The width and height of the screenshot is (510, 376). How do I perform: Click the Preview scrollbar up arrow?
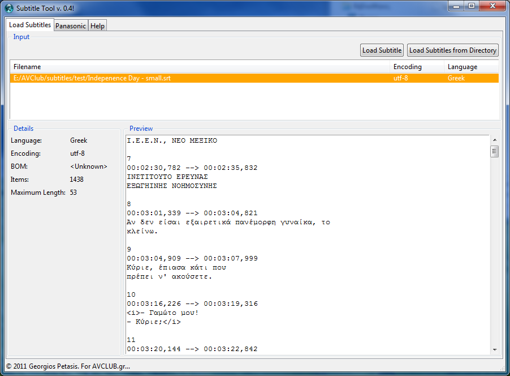[x=495, y=140]
